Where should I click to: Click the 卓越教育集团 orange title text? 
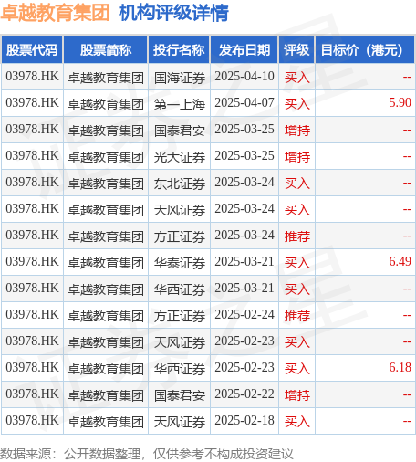tap(55, 13)
